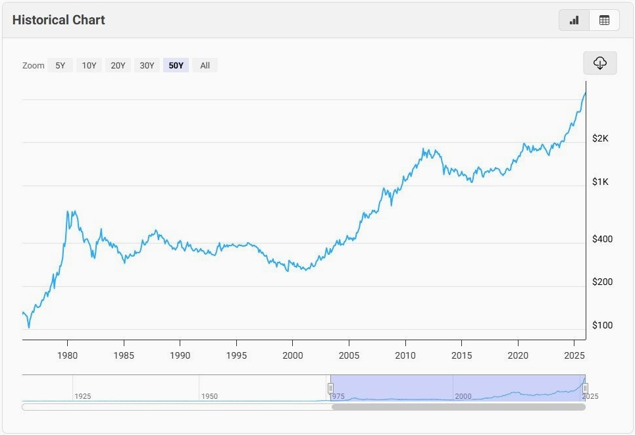Select the 30Y zoom range
The height and width of the screenshot is (435, 635).
tap(147, 65)
